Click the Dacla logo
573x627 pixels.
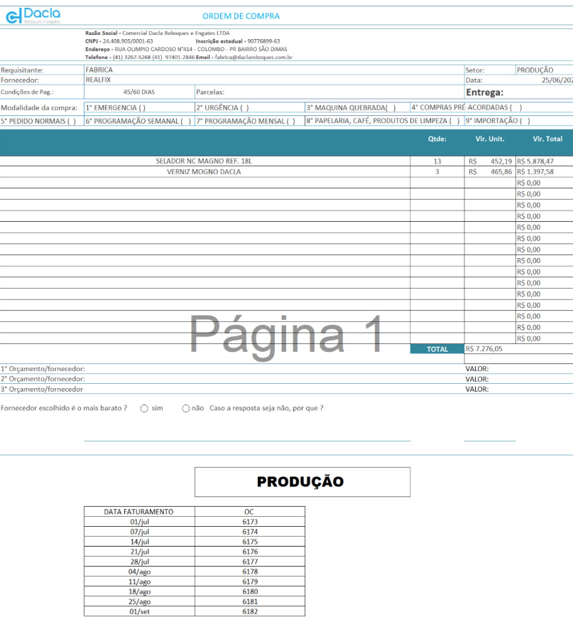[x=33, y=16]
